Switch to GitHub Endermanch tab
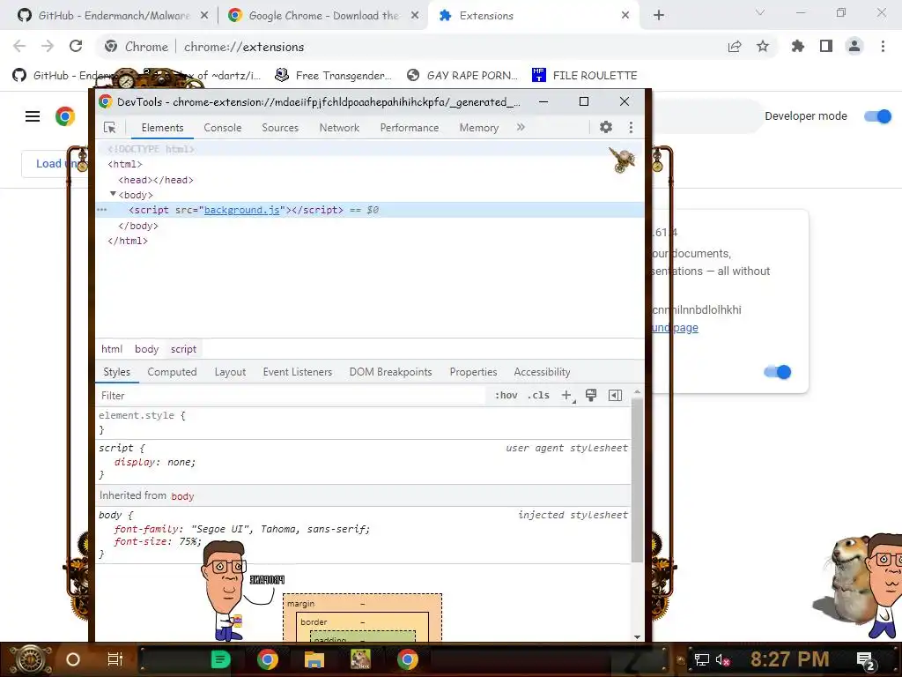 pos(113,16)
